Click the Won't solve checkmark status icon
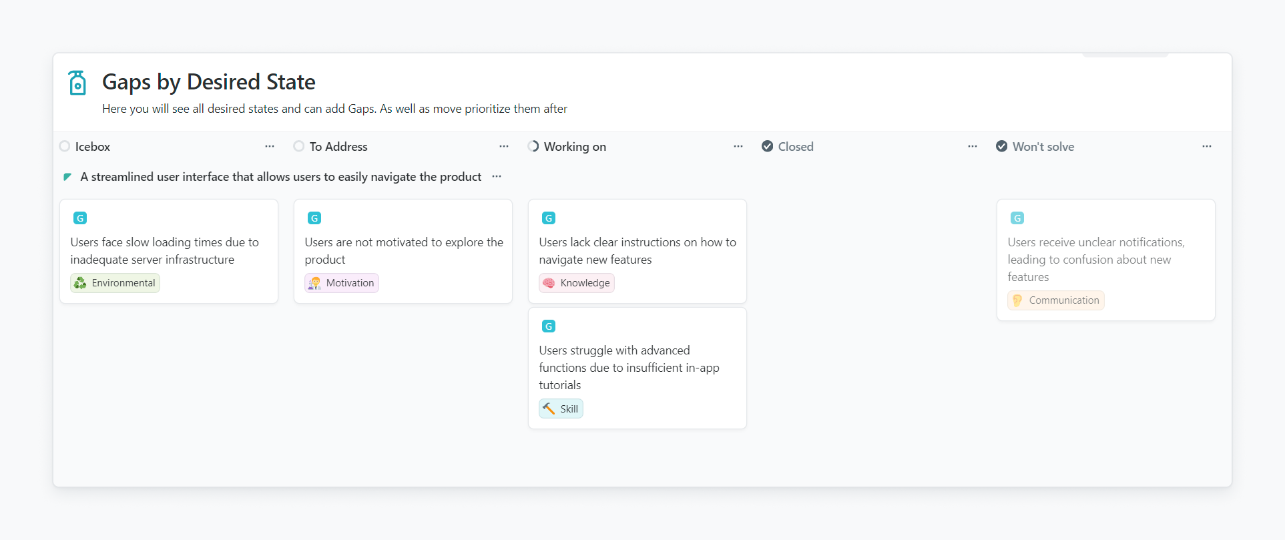1285x540 pixels. pos(1001,146)
